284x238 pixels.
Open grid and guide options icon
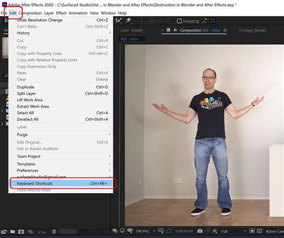(x=161, y=231)
